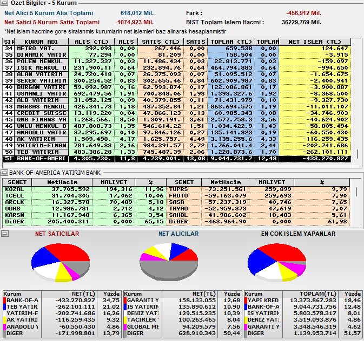Select DENIZ YATI row in net buyers legend
Screen dimensions: 364x341
pyautogui.click(x=182, y=313)
